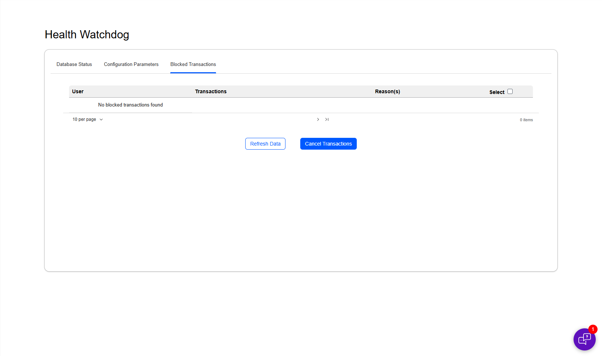Click the Health Watchdog page heading
The height and width of the screenshot is (356, 602).
[87, 34]
